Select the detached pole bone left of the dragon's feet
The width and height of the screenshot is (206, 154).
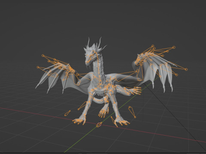[67, 113]
